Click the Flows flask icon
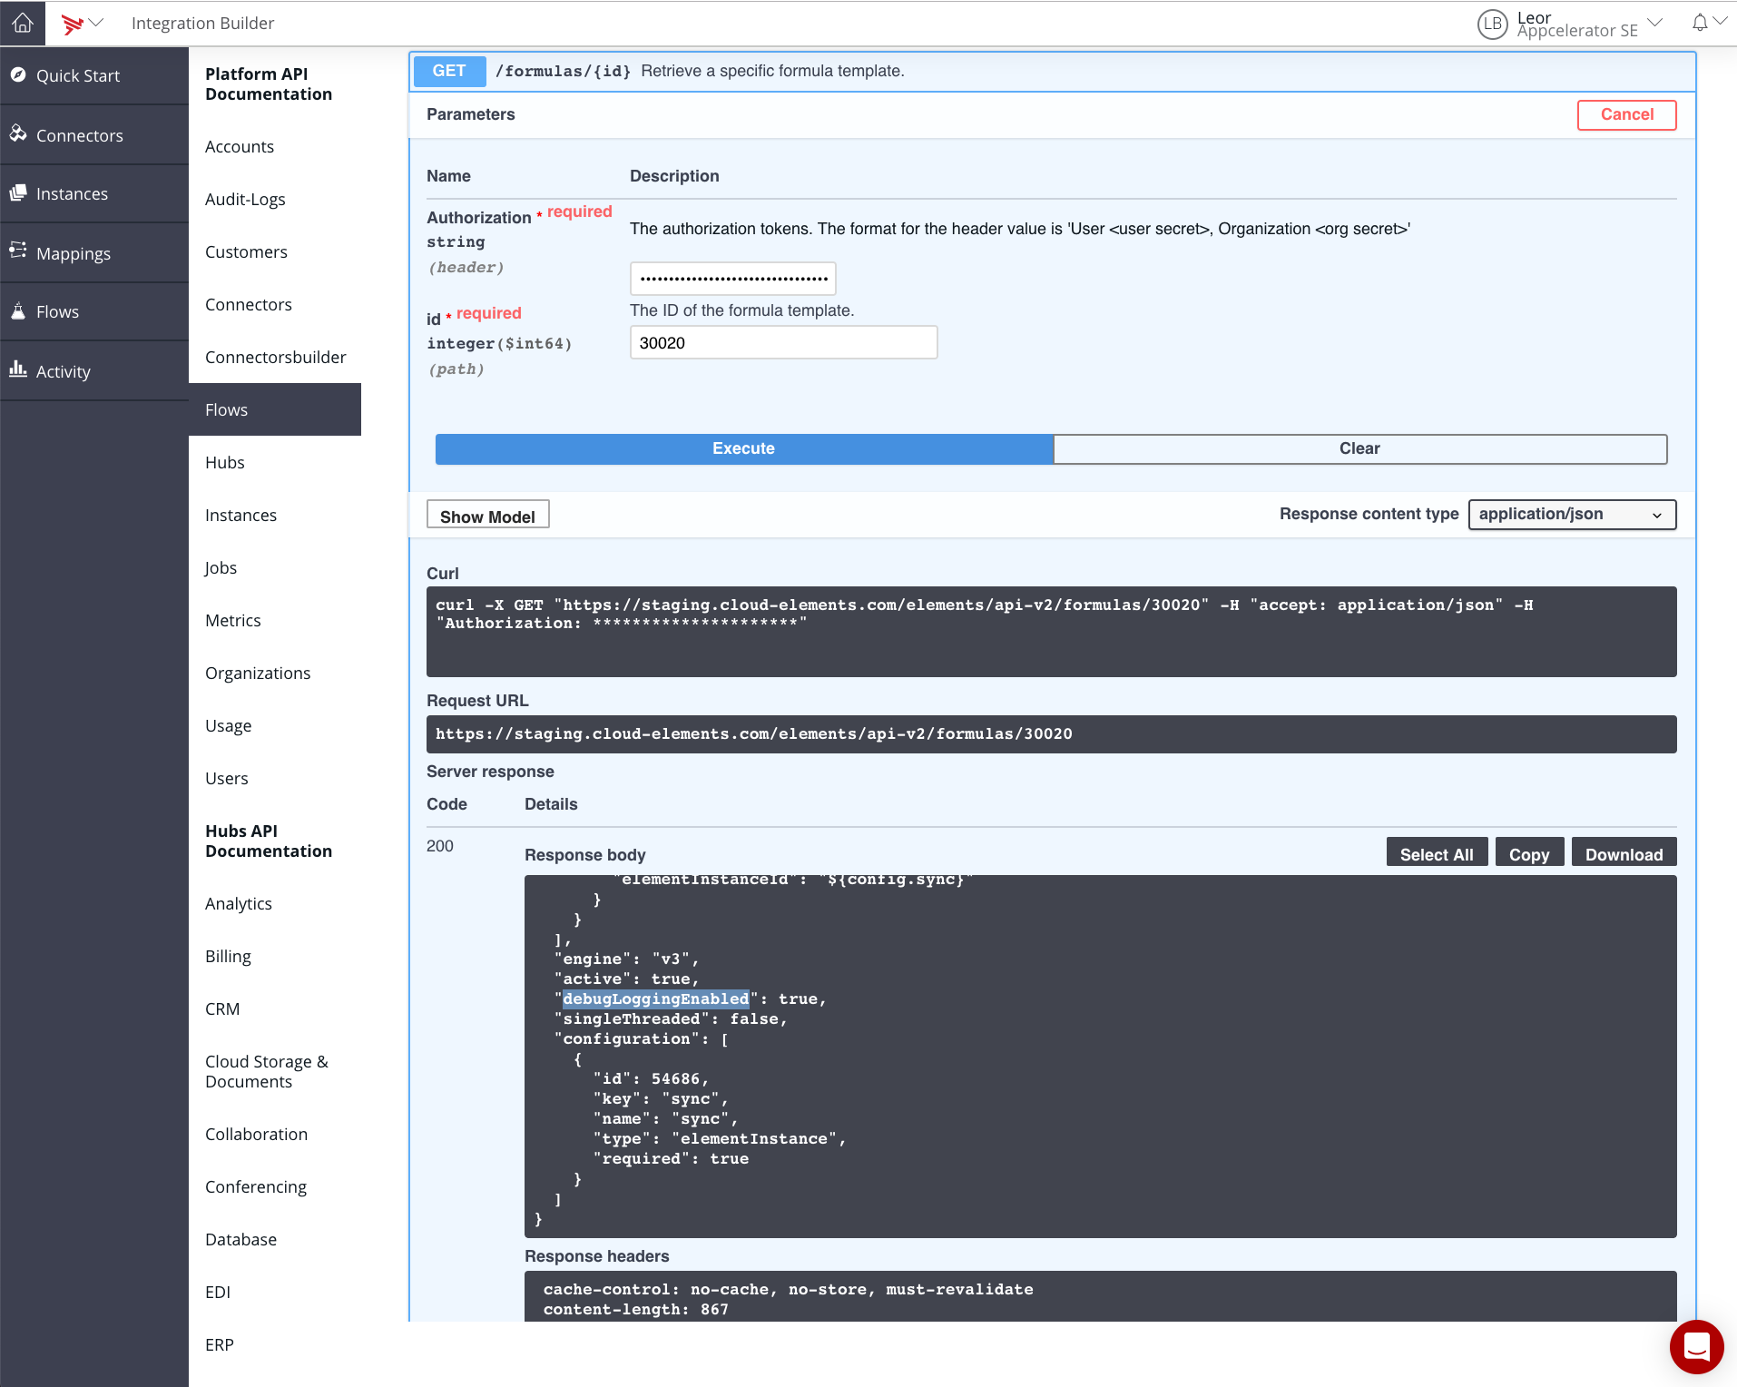This screenshot has height=1387, width=1737. click(18, 311)
